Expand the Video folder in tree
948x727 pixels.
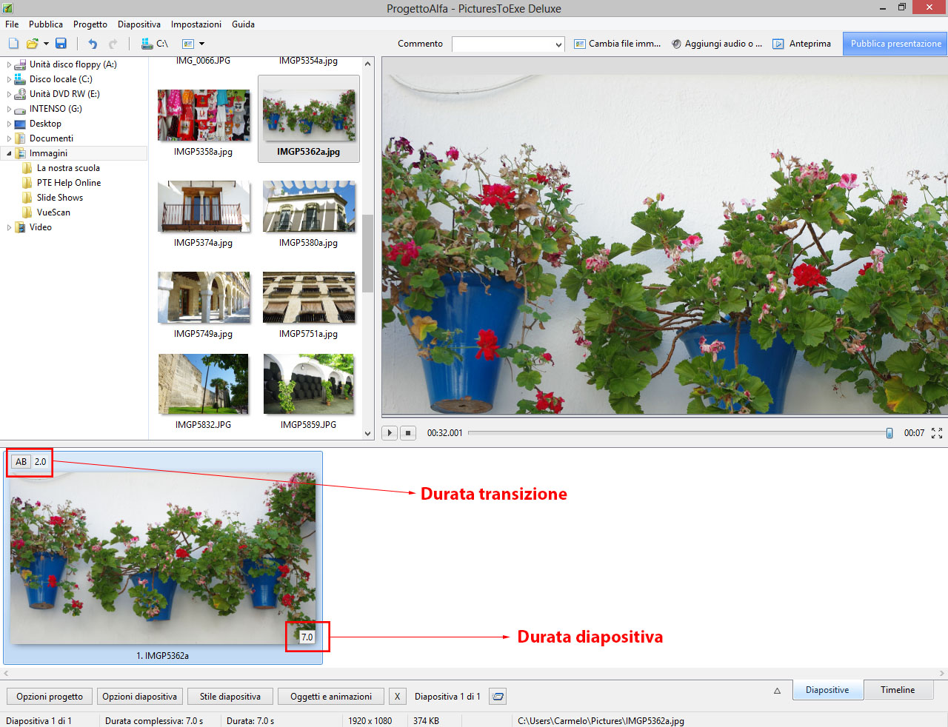[9, 227]
